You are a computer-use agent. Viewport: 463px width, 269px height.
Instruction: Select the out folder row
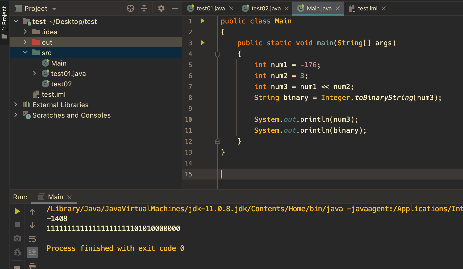click(96, 42)
